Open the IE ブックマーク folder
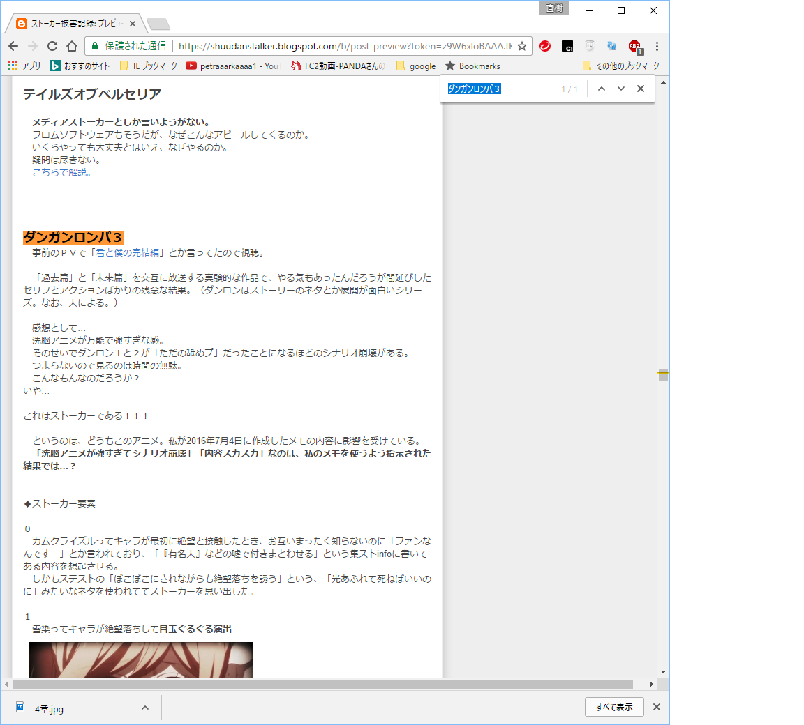This screenshot has height=725, width=804. [148, 66]
